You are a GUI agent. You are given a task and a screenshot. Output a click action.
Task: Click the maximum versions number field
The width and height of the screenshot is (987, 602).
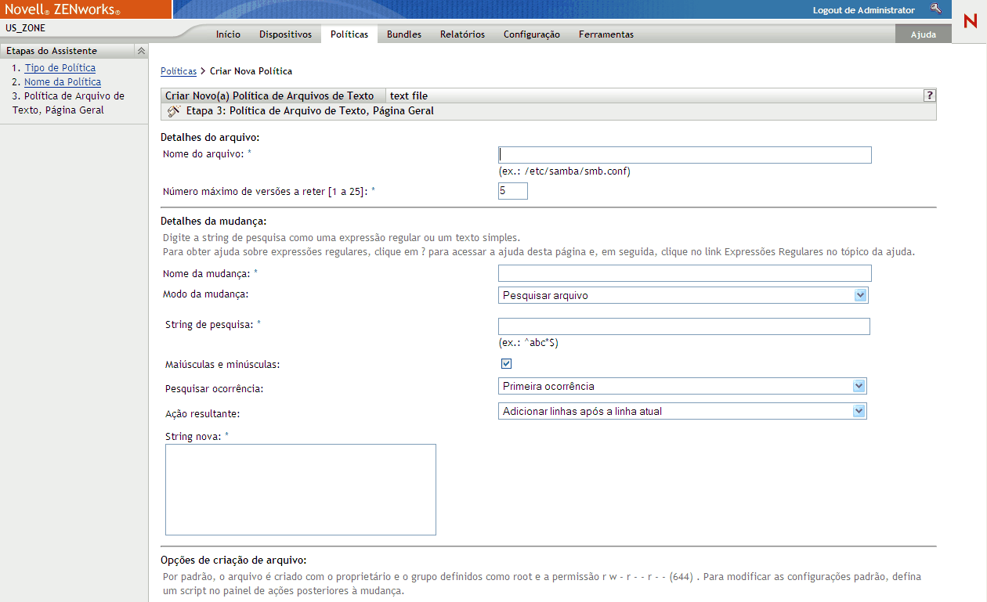[513, 191]
